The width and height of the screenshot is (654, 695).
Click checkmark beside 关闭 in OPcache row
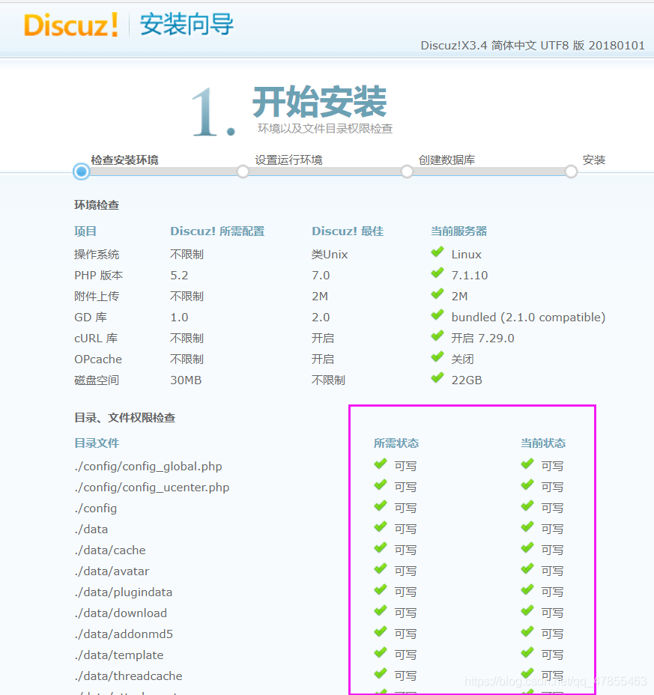pos(437,356)
